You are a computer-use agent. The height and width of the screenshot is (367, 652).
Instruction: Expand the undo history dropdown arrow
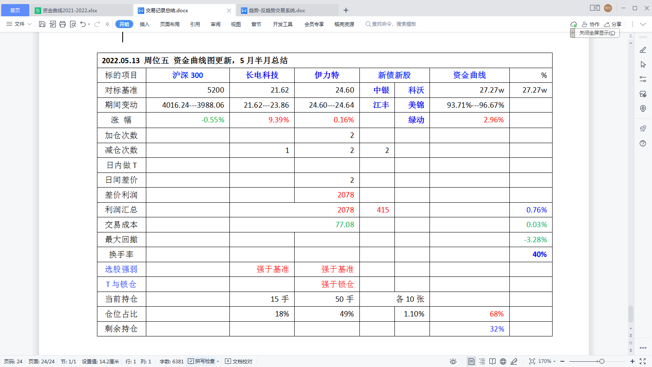click(x=89, y=24)
